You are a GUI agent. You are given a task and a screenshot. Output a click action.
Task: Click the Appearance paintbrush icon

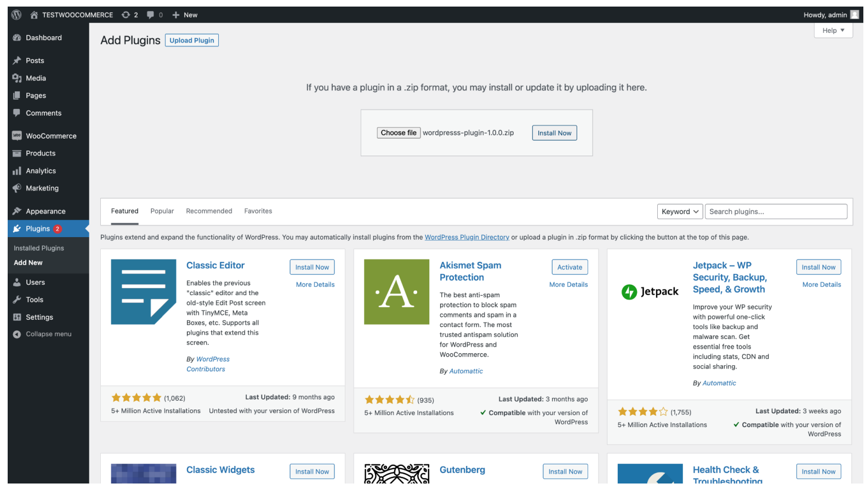(17, 211)
